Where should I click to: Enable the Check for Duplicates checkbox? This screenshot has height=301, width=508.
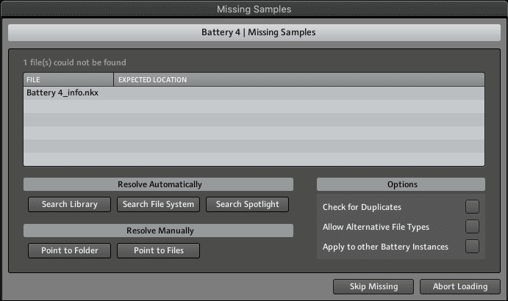[472, 207]
